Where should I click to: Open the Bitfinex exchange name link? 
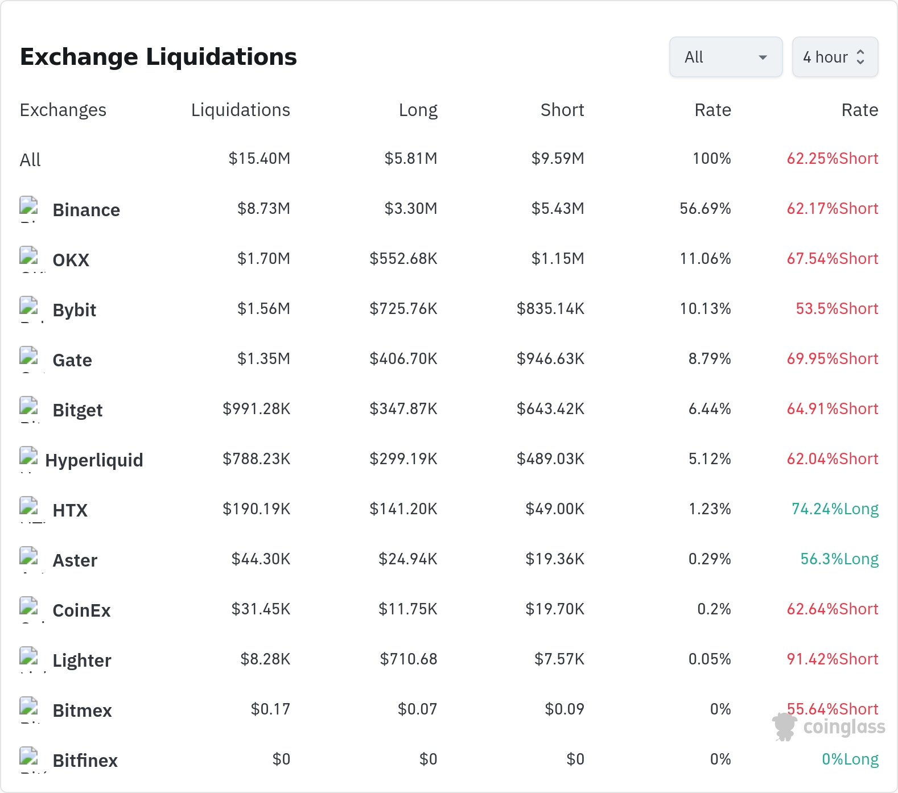pos(85,761)
